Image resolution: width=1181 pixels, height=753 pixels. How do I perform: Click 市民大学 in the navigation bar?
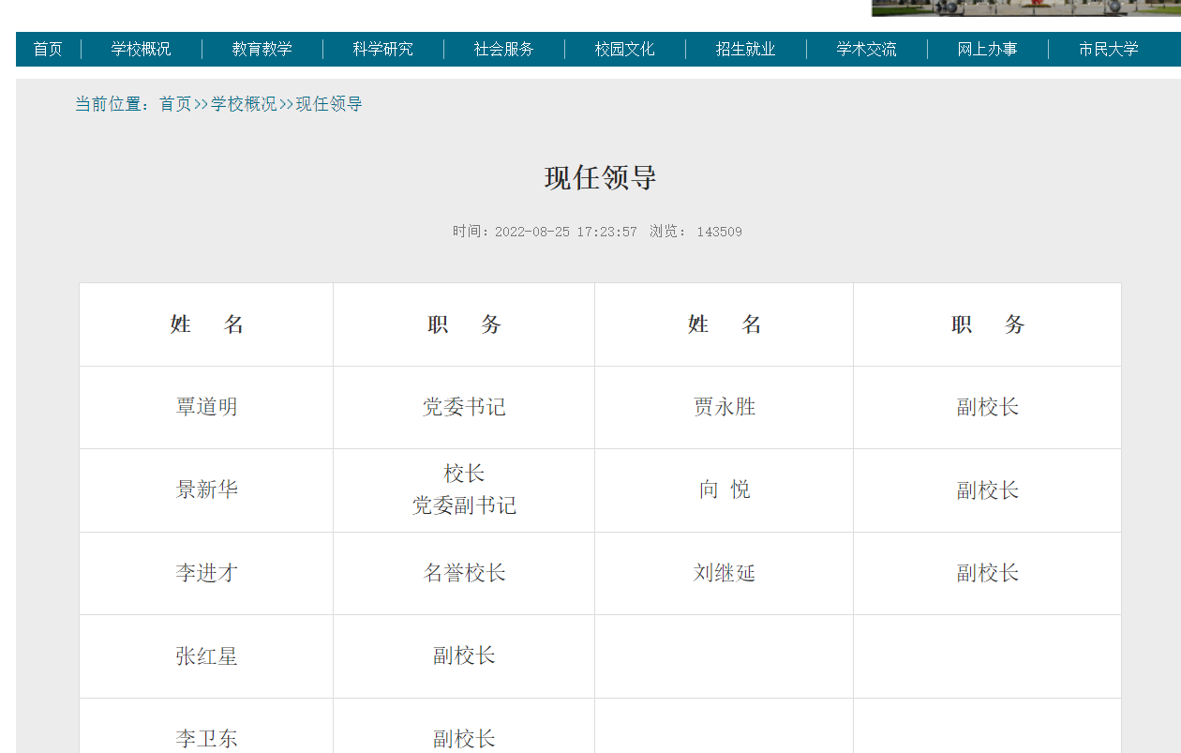pyautogui.click(x=1109, y=50)
